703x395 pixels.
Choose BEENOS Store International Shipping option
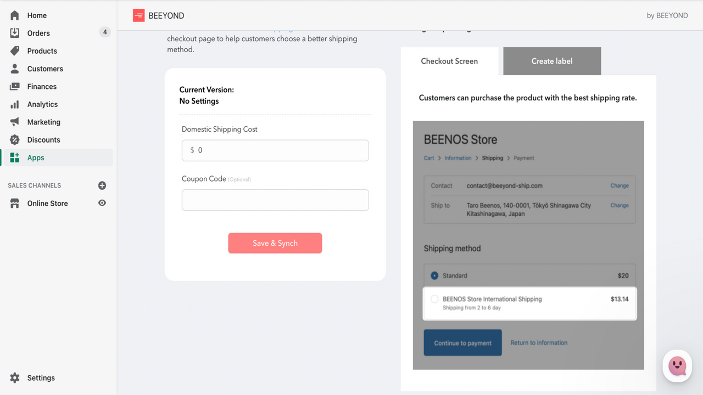click(x=434, y=299)
